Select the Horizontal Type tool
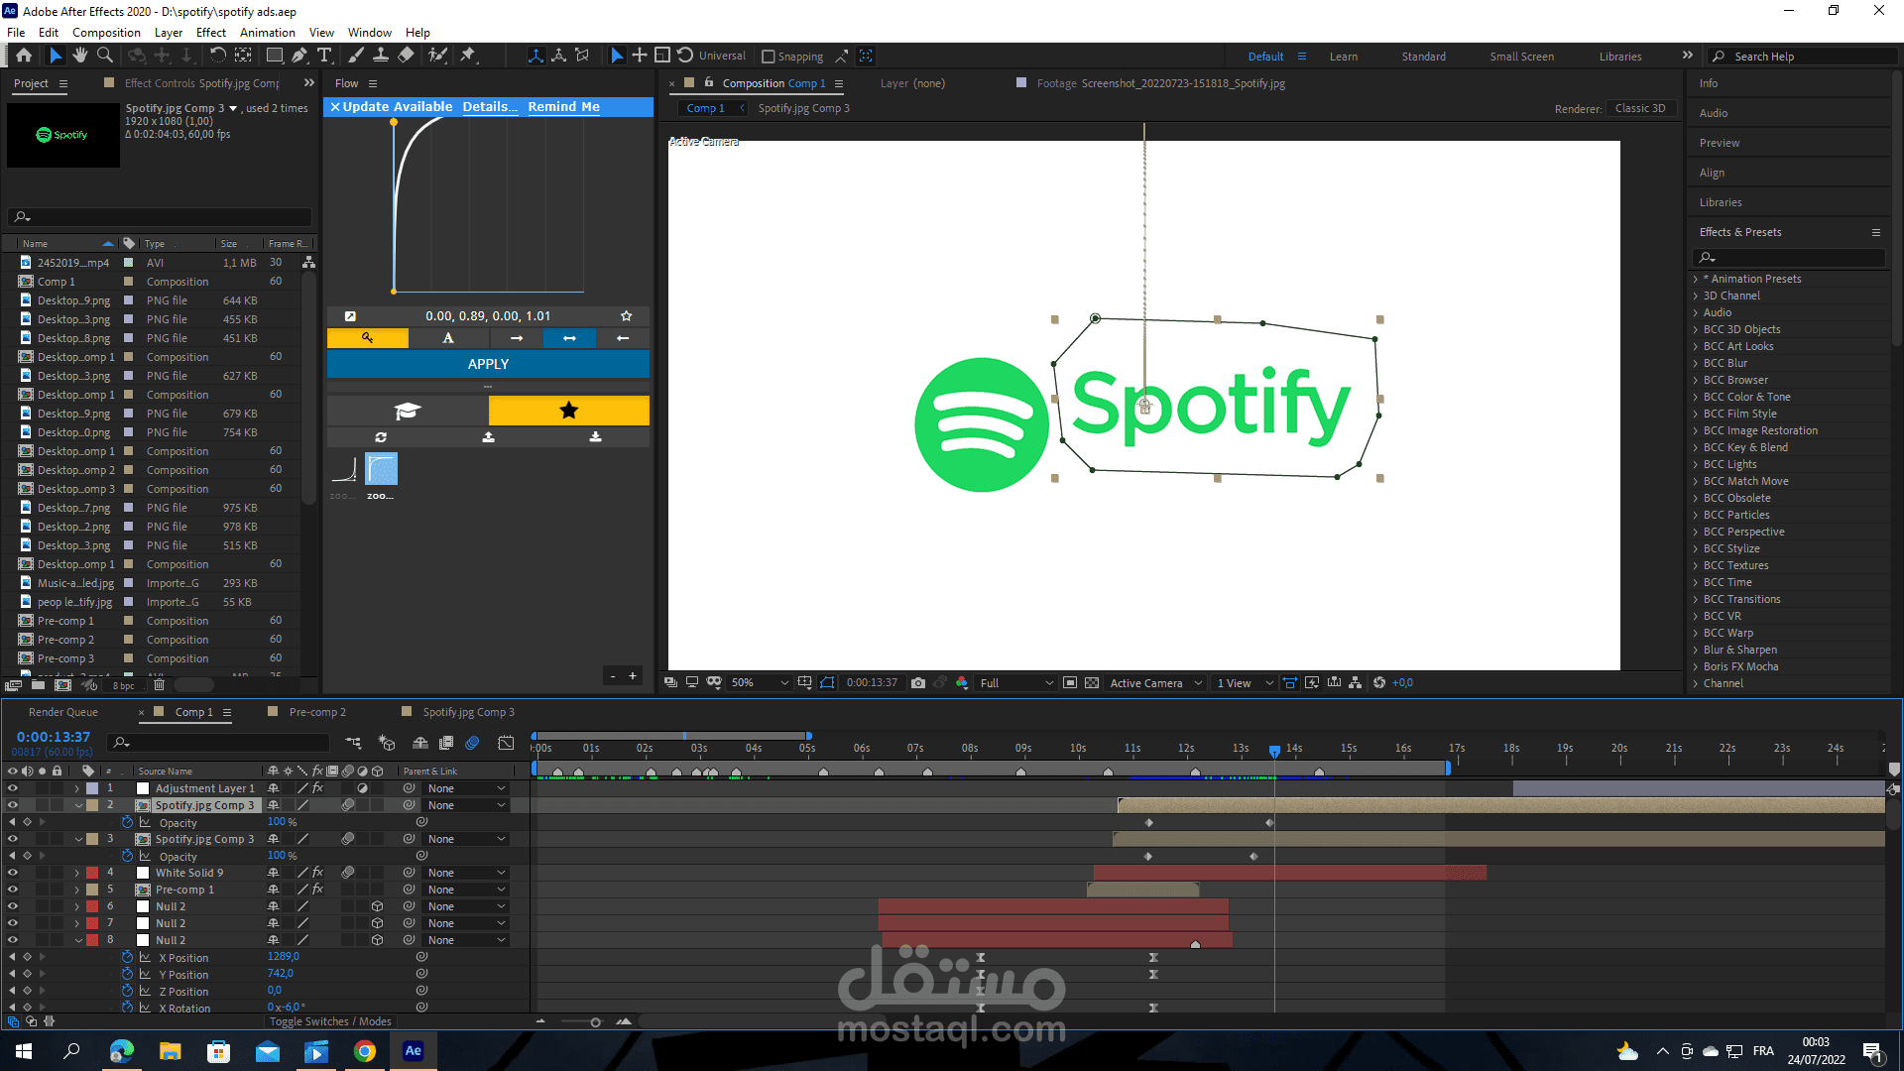Viewport: 1904px width, 1071px height. coord(324,56)
